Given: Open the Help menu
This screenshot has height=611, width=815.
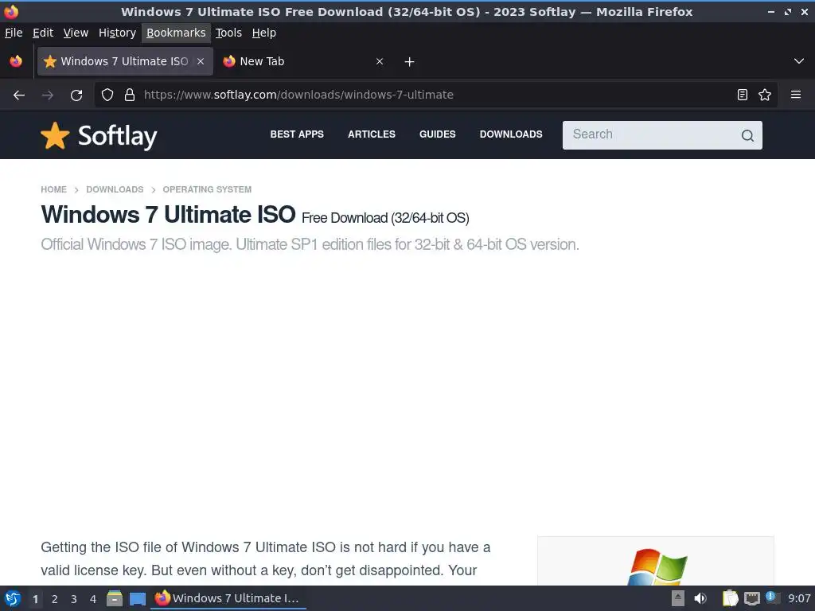Looking at the screenshot, I should [264, 33].
